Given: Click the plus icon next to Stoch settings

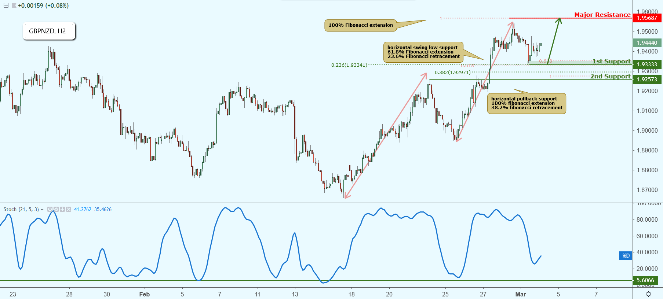Looking at the screenshot, I should (62, 209).
